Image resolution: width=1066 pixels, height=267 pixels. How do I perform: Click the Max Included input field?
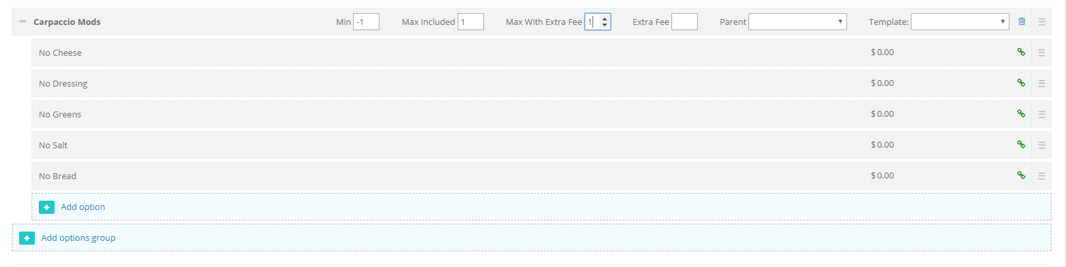coord(471,22)
